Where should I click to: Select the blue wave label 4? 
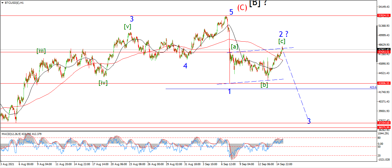(185, 66)
